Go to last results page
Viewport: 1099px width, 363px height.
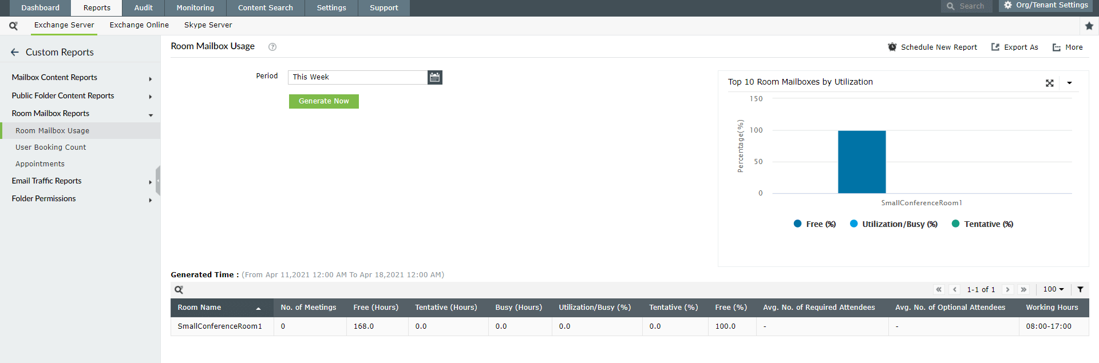tap(1023, 290)
